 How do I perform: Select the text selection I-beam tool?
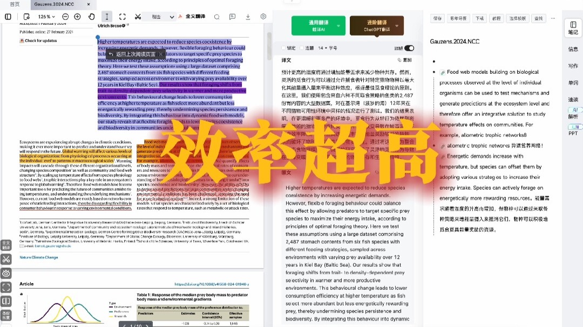pyautogui.click(x=107, y=17)
